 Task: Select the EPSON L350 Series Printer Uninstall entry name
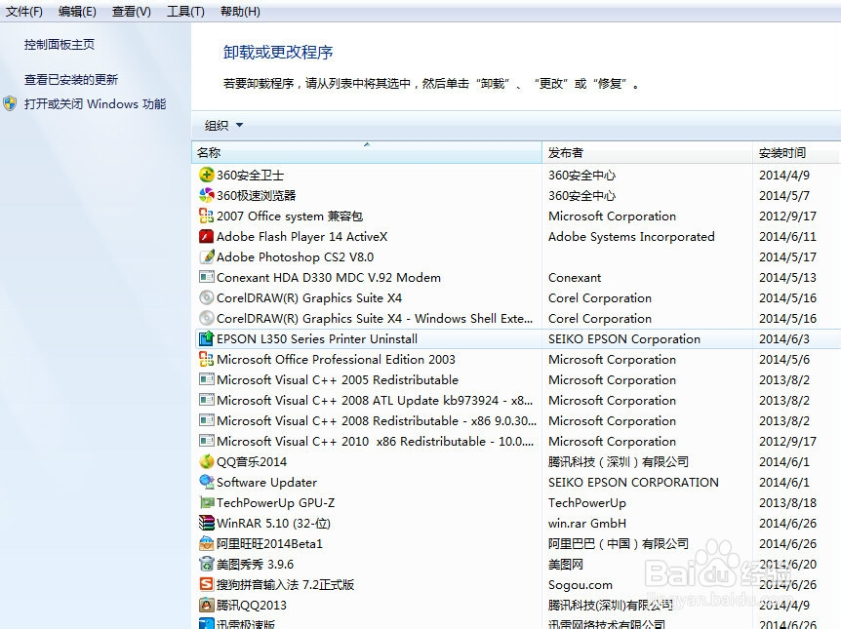pyautogui.click(x=317, y=339)
